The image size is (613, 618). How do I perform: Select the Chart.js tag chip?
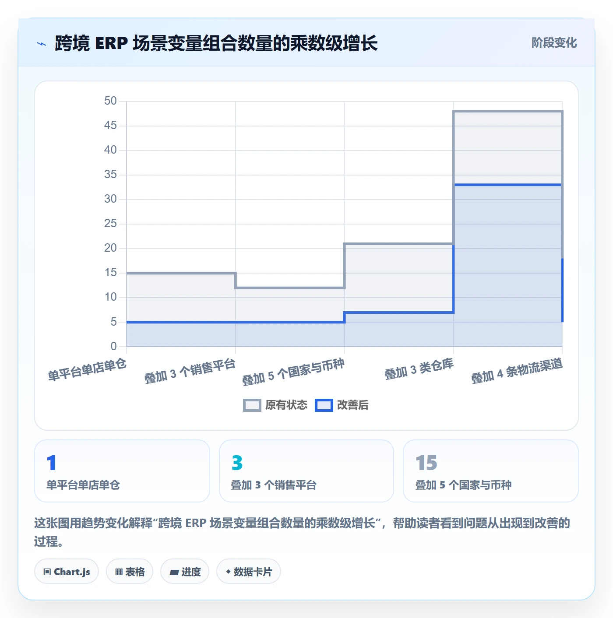(x=67, y=572)
